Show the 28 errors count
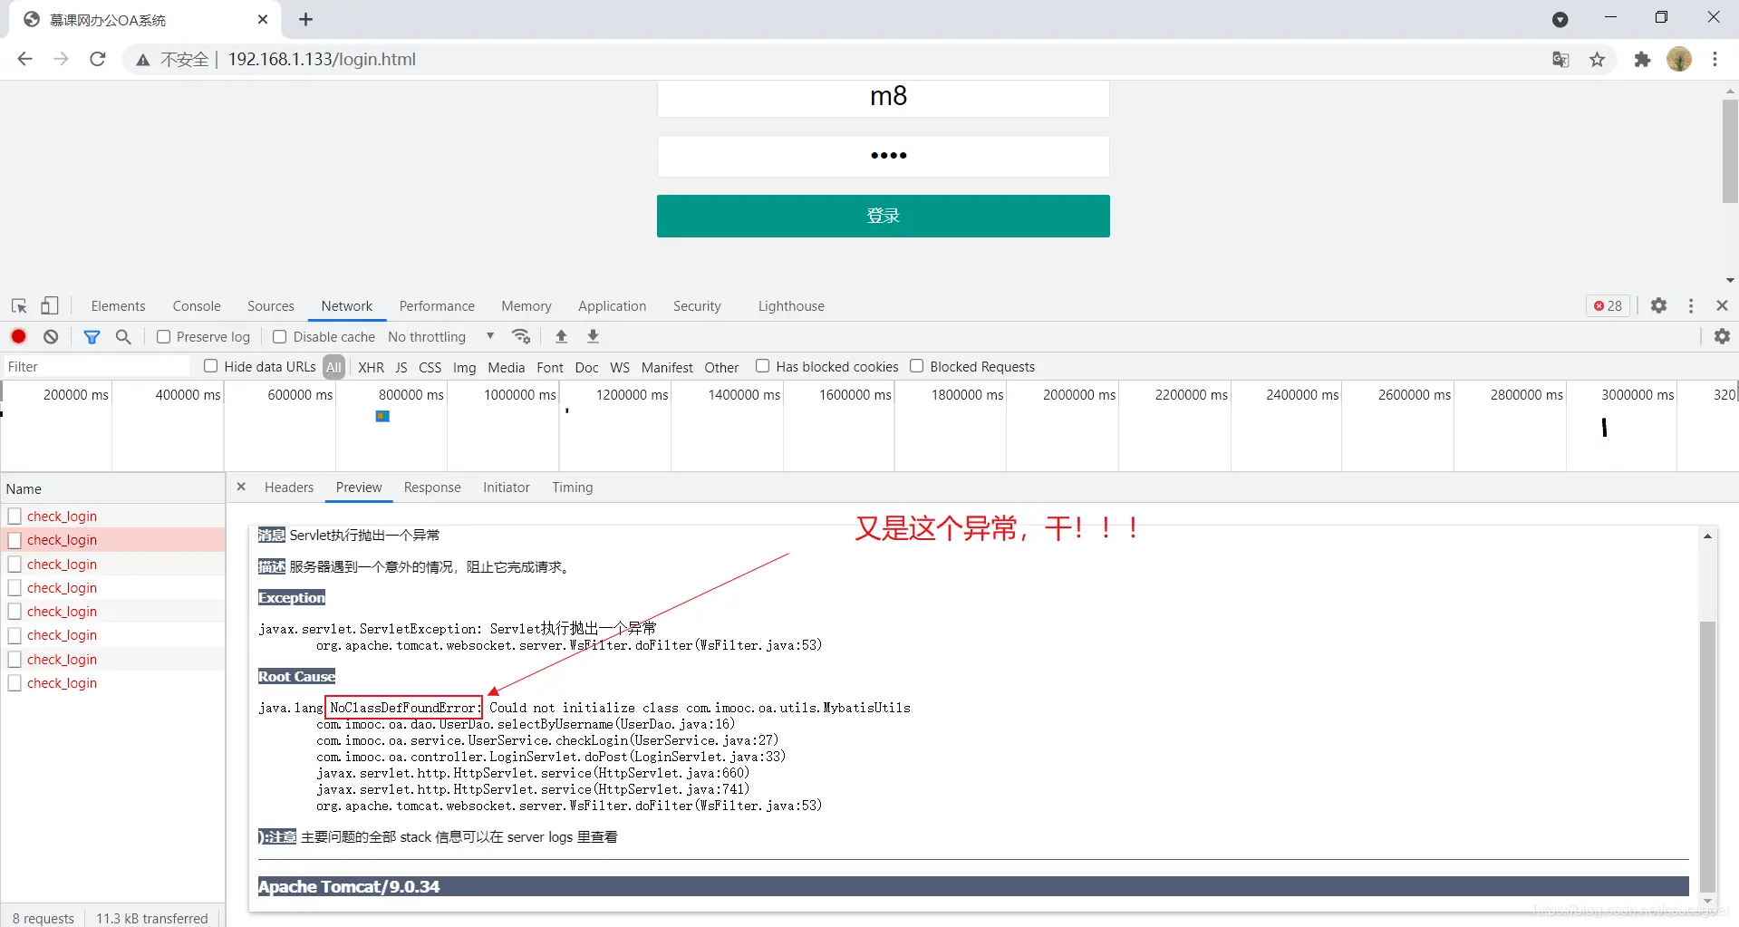This screenshot has width=1739, height=927. [1608, 306]
